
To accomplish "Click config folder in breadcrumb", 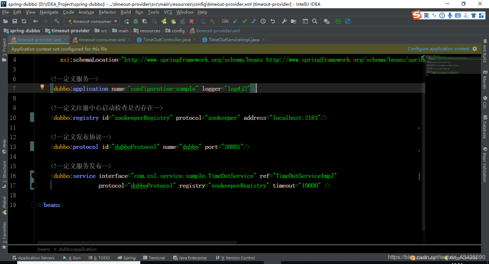I will tap(175, 31).
